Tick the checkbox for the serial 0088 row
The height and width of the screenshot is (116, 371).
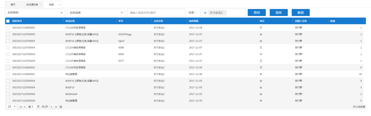8,47
